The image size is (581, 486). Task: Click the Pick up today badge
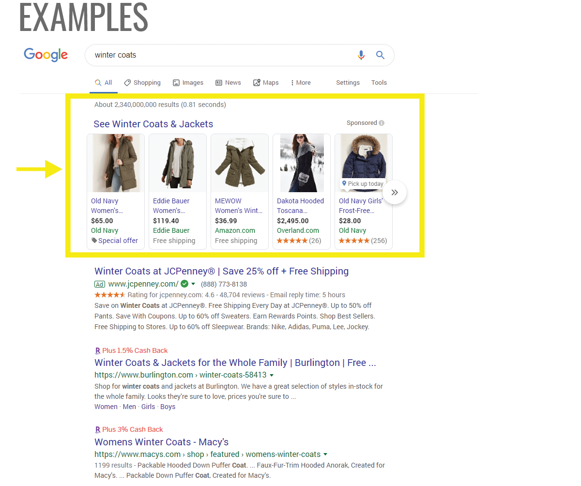[363, 184]
